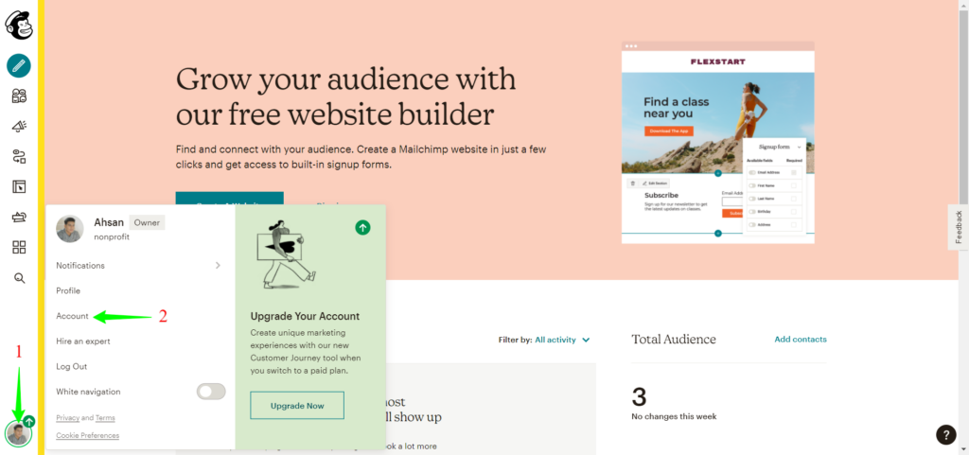Click the Upgrade Now button
This screenshot has width=969, height=455.
297,406
